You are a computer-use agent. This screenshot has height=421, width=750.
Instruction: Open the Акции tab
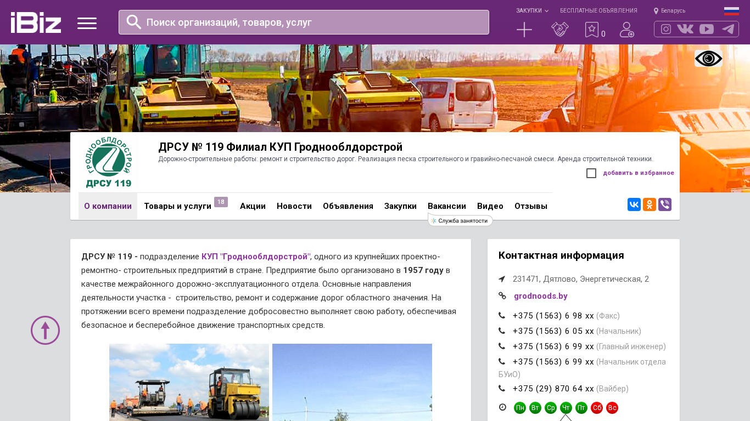coord(253,206)
